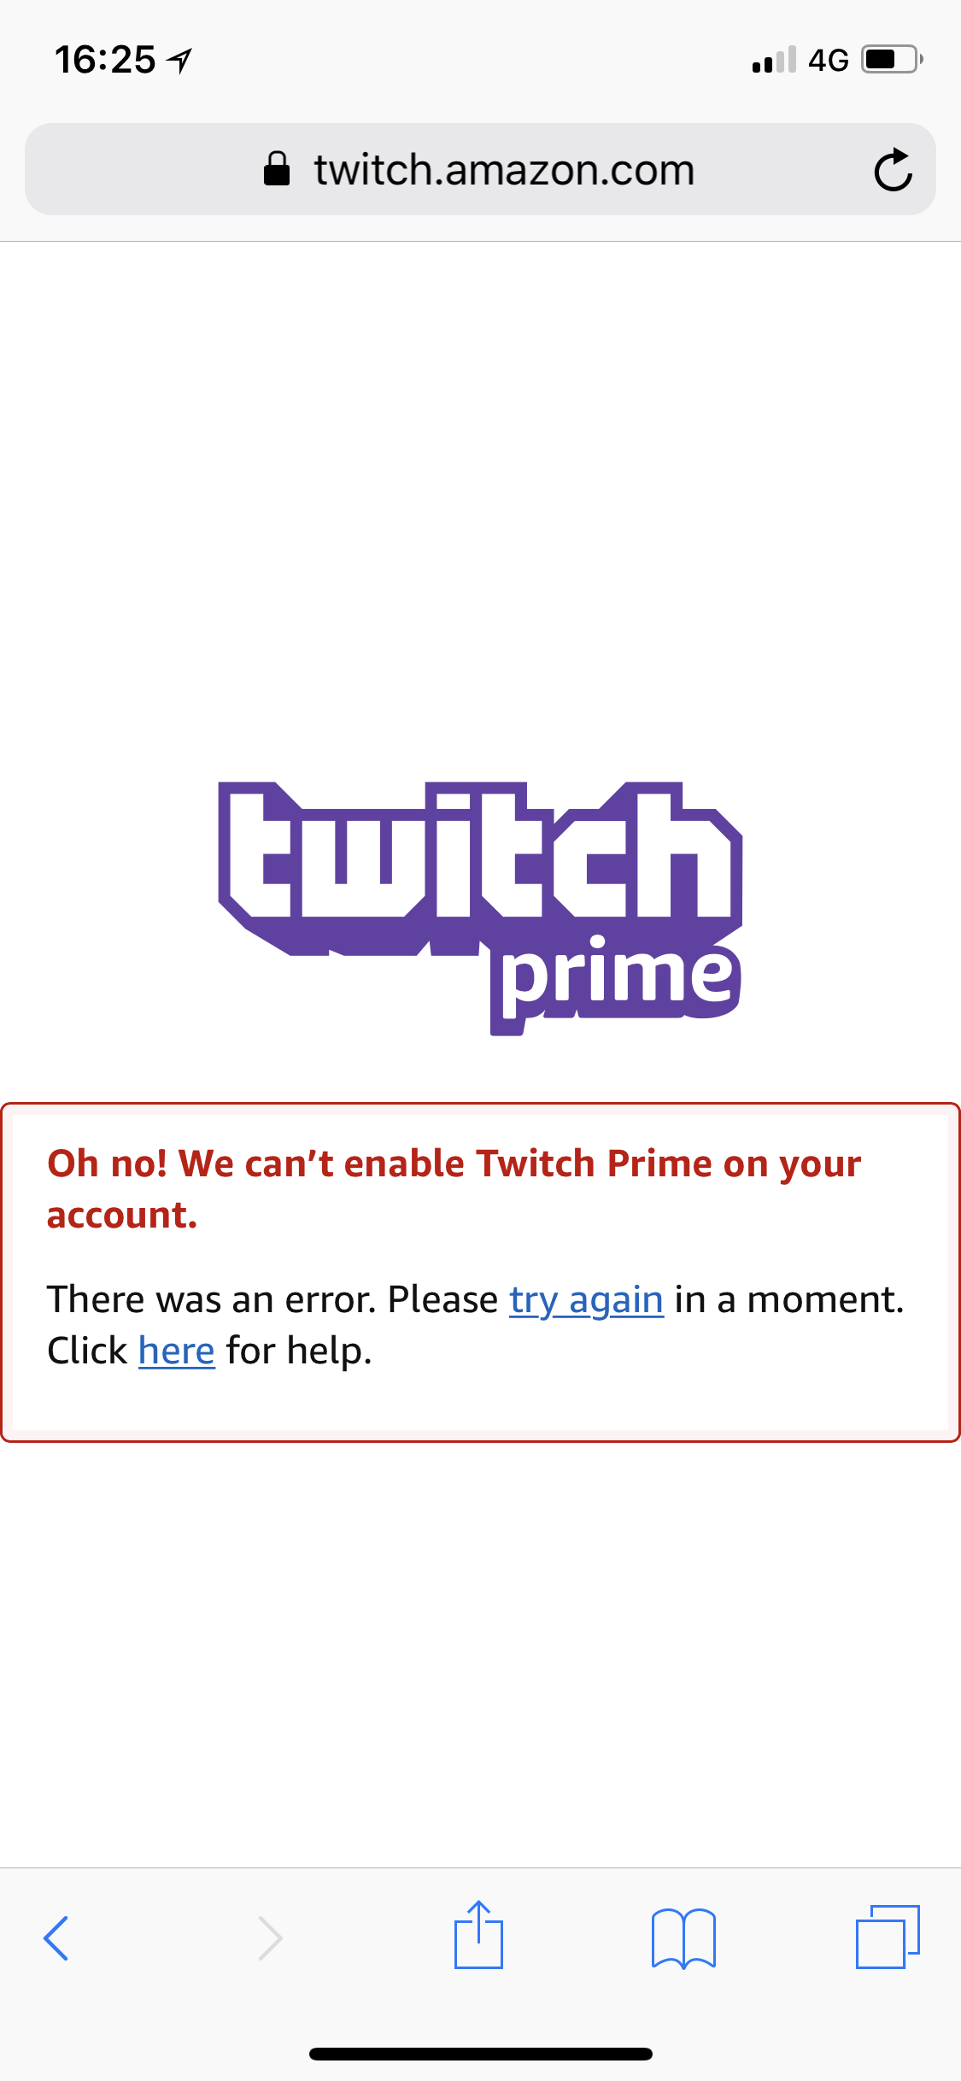The image size is (961, 2081).
Task: Tap the red error heading text
Action: 454,1189
